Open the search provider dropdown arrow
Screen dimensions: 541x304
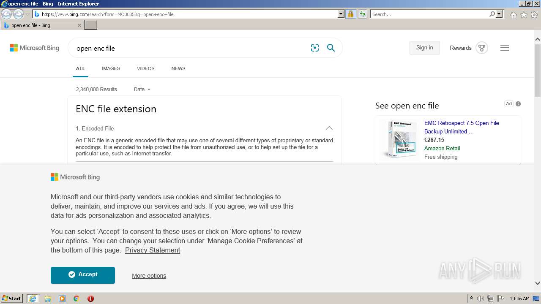pyautogui.click(x=499, y=14)
